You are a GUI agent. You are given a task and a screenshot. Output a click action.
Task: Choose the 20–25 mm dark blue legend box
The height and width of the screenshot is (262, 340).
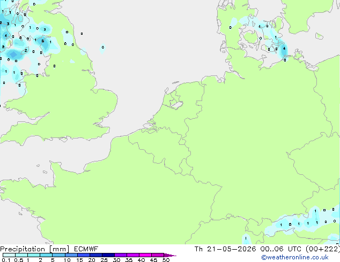[95, 255]
